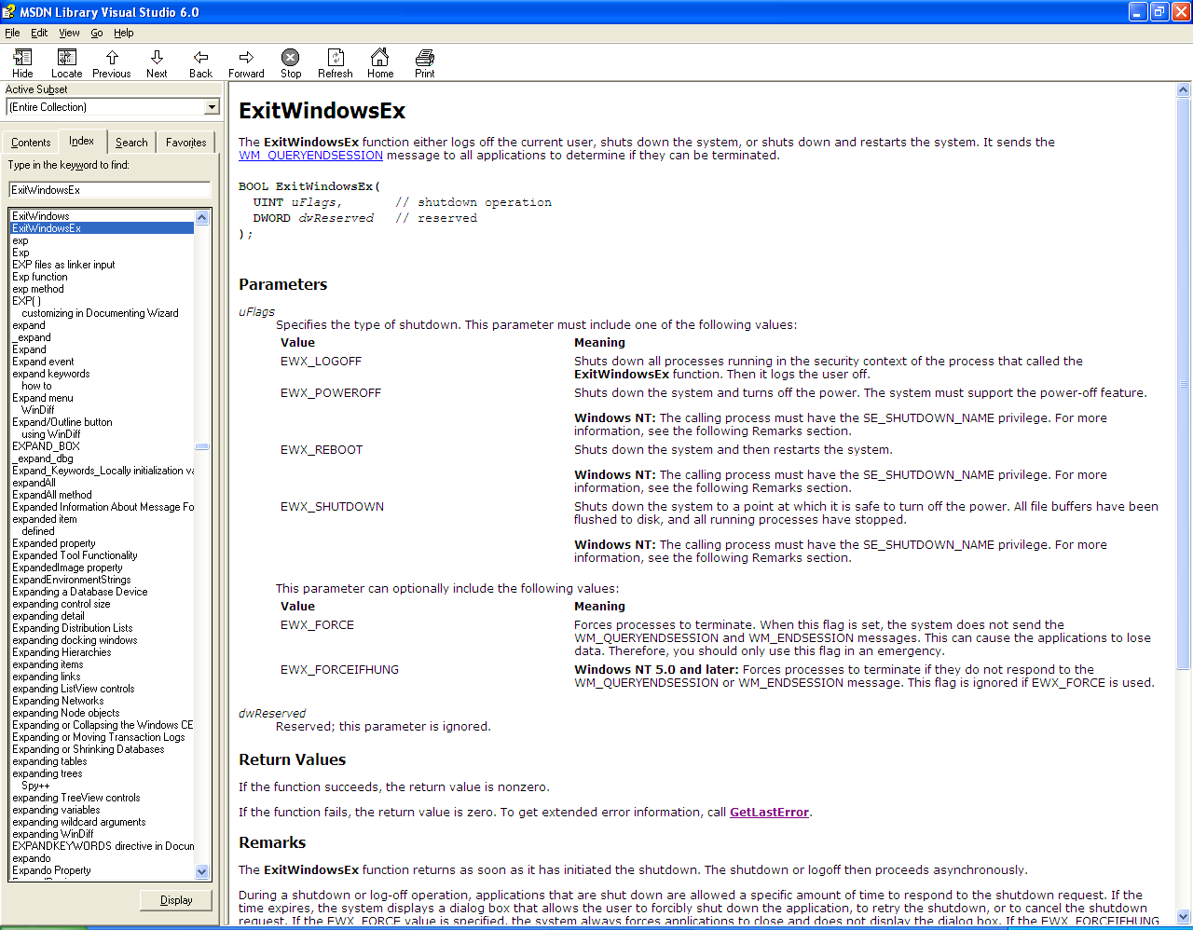Open the Active Subset dropdown
Image resolution: width=1193 pixels, height=930 pixels.
(x=212, y=107)
